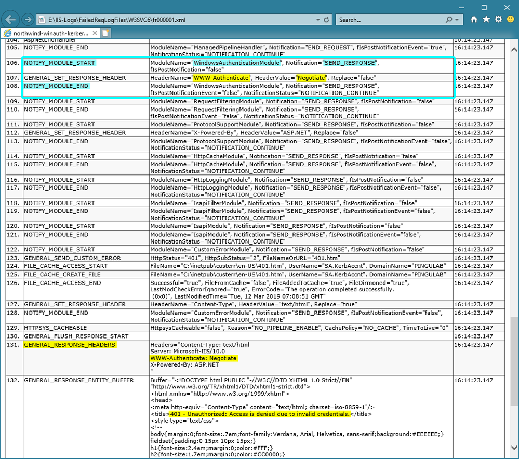This screenshot has width=519, height=459.
Task: Open the Favorites star icon
Action: coord(486,19)
